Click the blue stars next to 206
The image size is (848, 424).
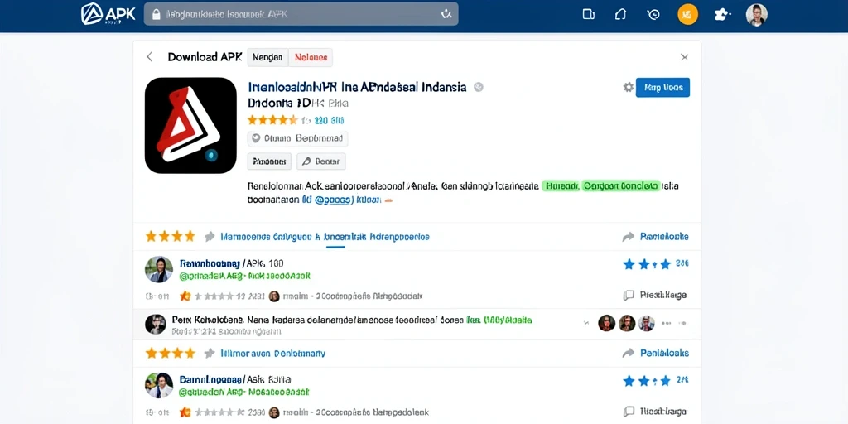(646, 264)
